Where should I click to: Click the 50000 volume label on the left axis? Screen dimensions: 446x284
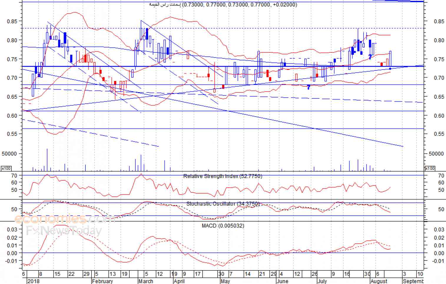tap(9, 153)
